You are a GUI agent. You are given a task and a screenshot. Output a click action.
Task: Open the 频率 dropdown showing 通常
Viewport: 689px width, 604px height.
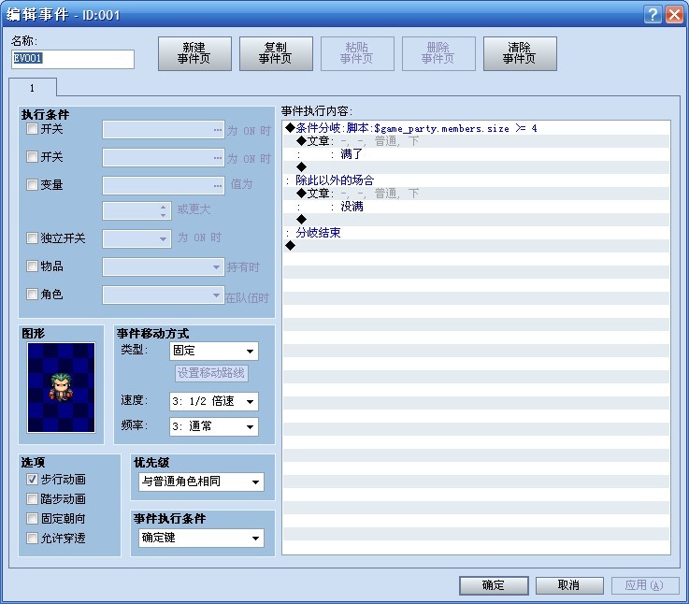click(213, 426)
